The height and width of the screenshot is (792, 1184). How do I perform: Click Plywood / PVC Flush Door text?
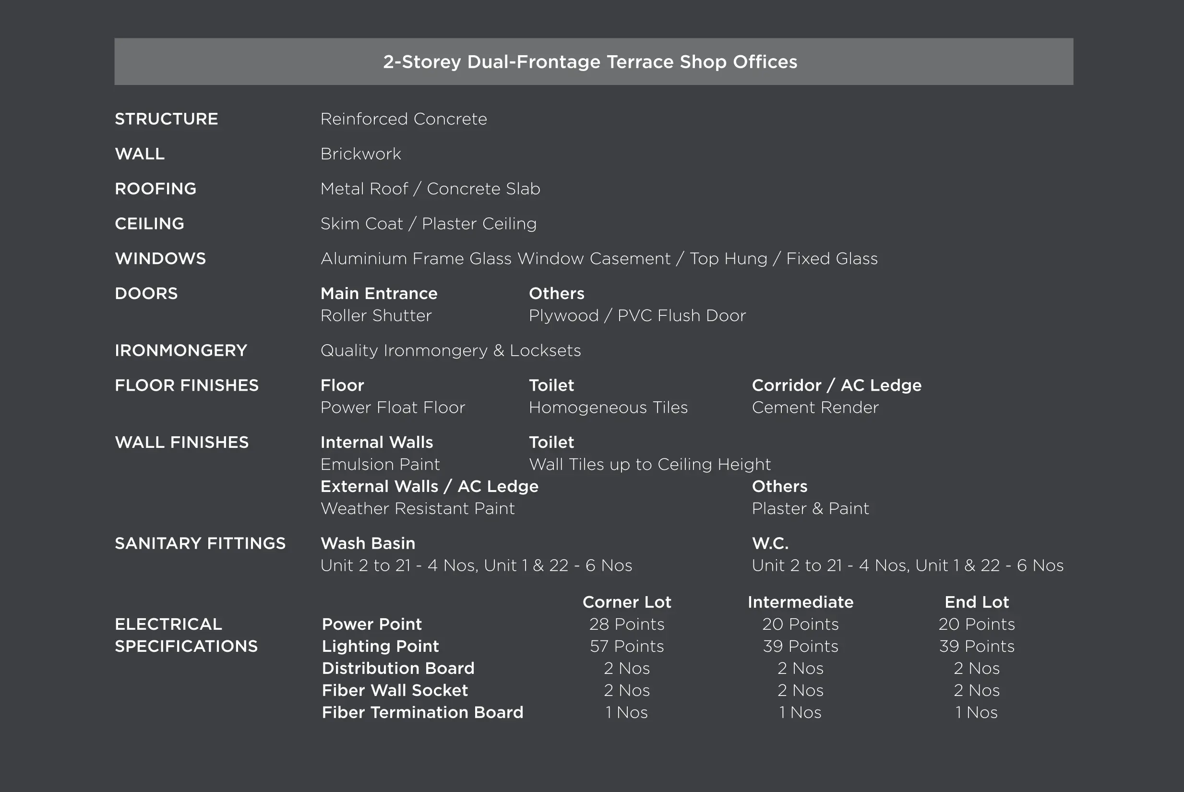click(637, 315)
